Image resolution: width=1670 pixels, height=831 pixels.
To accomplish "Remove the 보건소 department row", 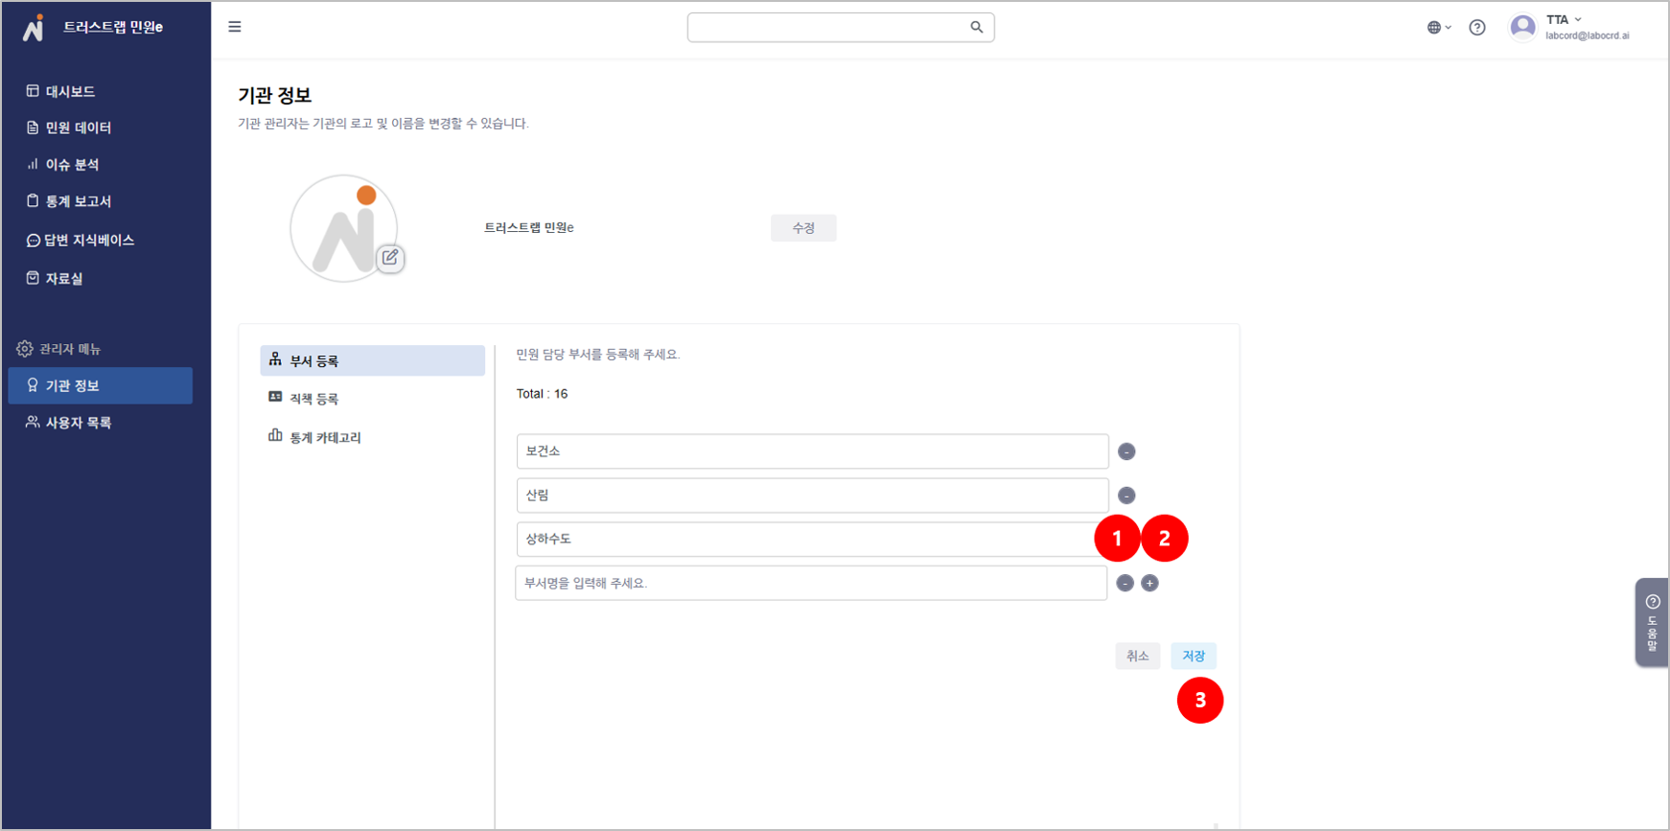I will (x=1126, y=451).
